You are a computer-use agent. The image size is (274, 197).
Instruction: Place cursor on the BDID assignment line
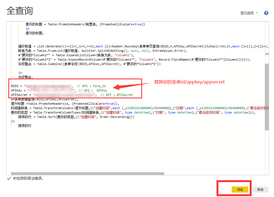pyautogui.click(x=17, y=86)
